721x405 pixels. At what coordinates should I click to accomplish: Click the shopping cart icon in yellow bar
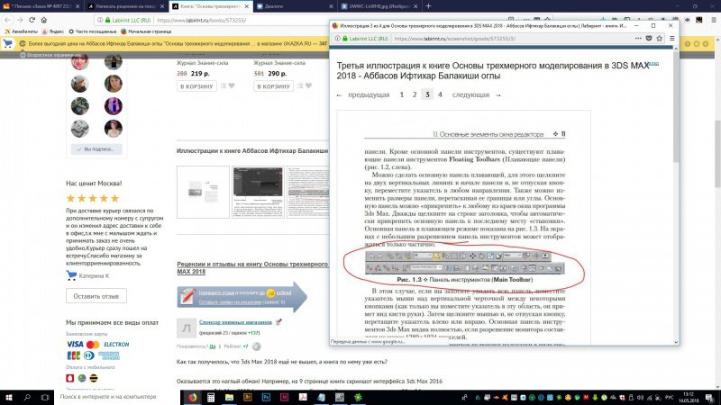click(8, 43)
